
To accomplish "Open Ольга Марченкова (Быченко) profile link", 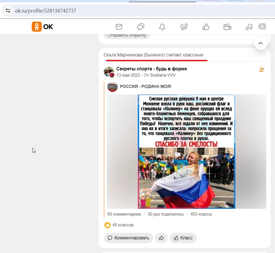I will coord(134,55).
